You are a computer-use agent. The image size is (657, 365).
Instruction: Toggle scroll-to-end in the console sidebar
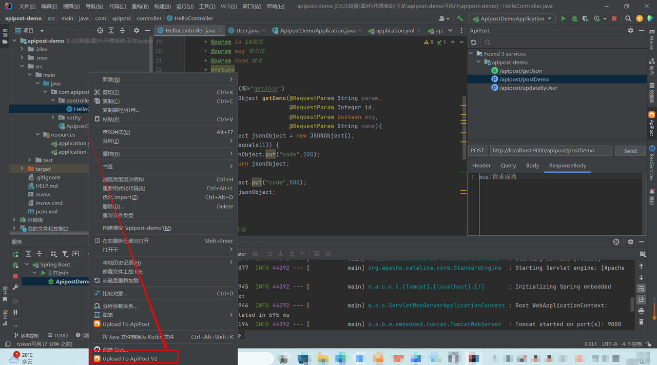641,300
